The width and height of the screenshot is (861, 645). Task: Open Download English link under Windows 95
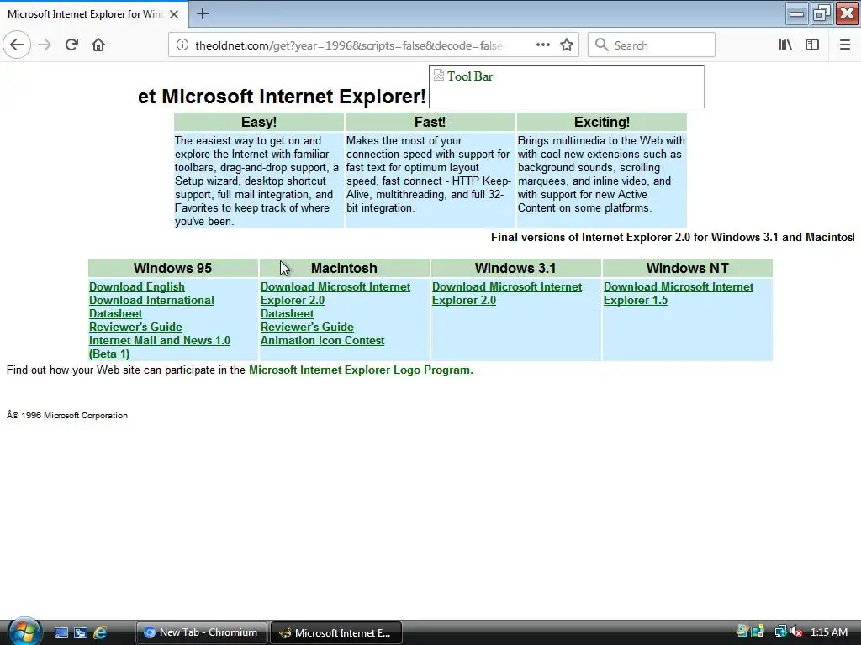click(137, 287)
